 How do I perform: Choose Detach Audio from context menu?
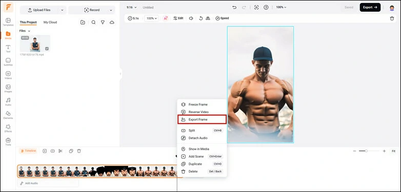pos(202,138)
